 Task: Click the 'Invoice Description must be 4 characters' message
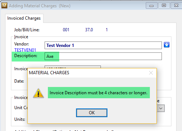(x=98, y=93)
